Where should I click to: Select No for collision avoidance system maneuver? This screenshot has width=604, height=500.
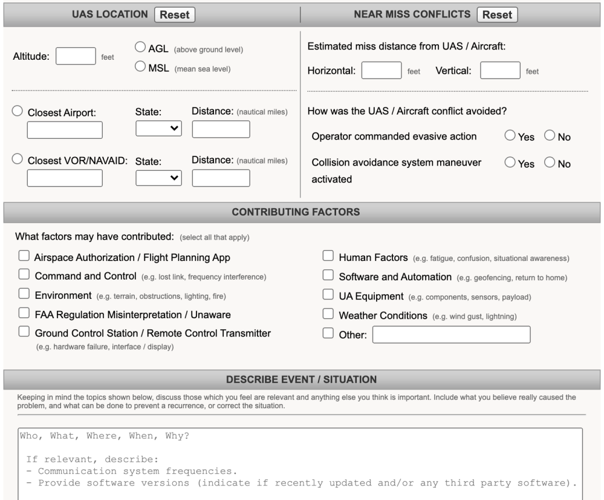coord(550,163)
